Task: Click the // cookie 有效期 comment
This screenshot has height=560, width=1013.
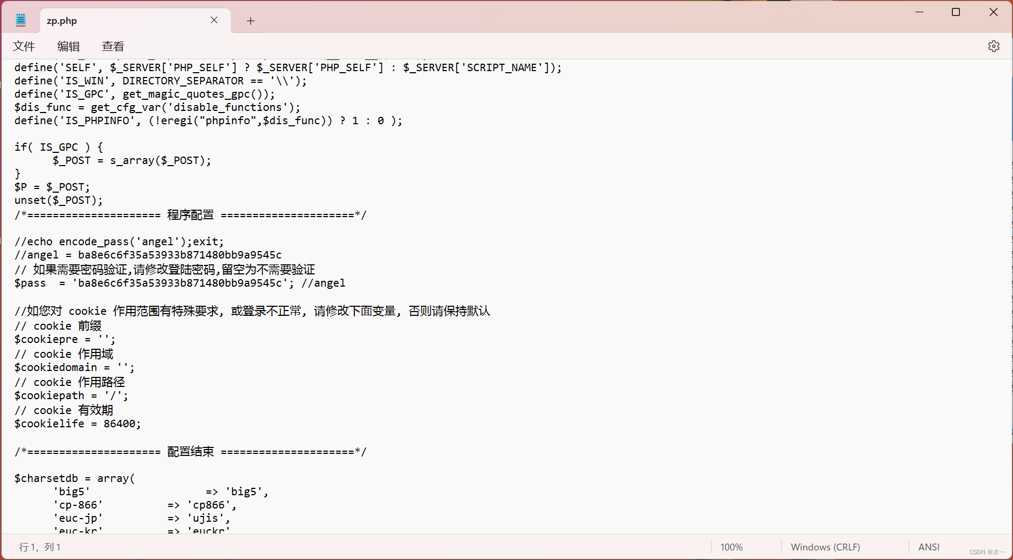Action: coord(64,410)
